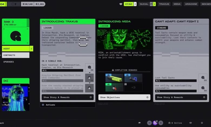Show Story & Rewards for Introducing: Traxus
The image size is (211, 127).
click(x=68, y=97)
